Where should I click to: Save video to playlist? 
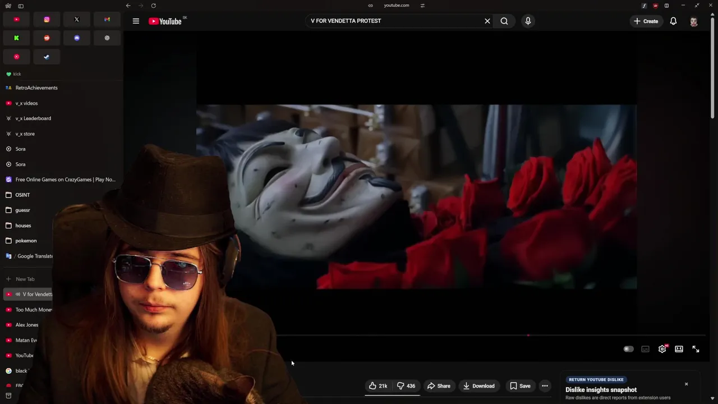point(520,386)
